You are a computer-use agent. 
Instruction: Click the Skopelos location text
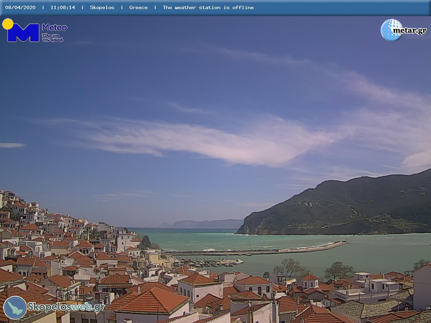pyautogui.click(x=102, y=7)
